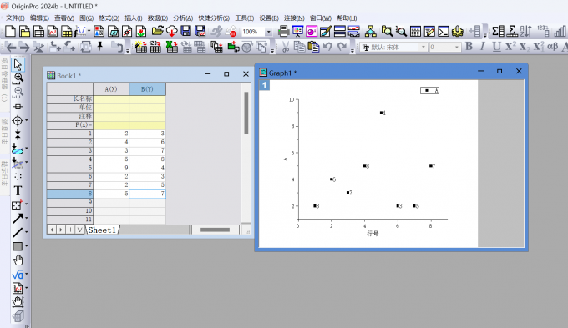The width and height of the screenshot is (568, 328).
Task: Open the 帮助(H) menu
Action: coord(347,18)
